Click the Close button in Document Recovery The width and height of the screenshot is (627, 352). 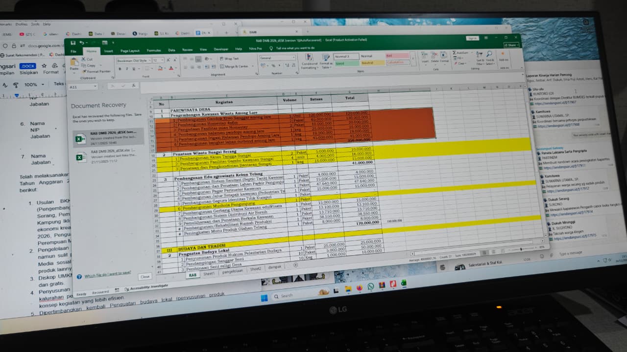click(145, 277)
